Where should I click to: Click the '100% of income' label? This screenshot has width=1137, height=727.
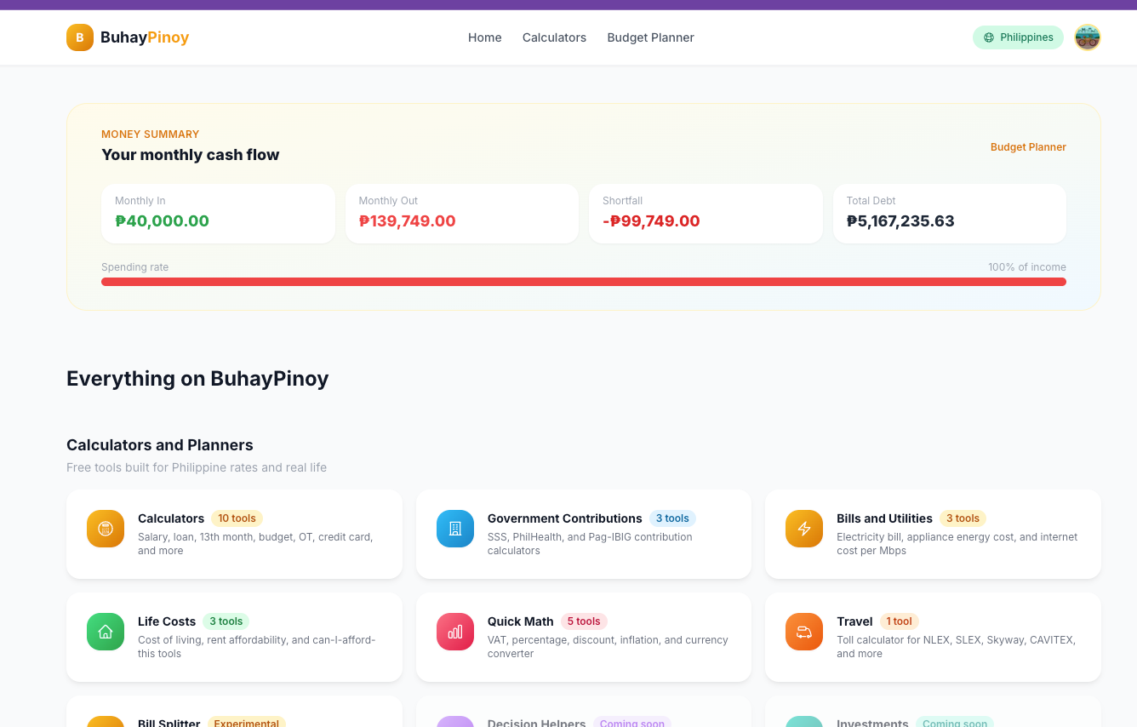coord(1027,267)
